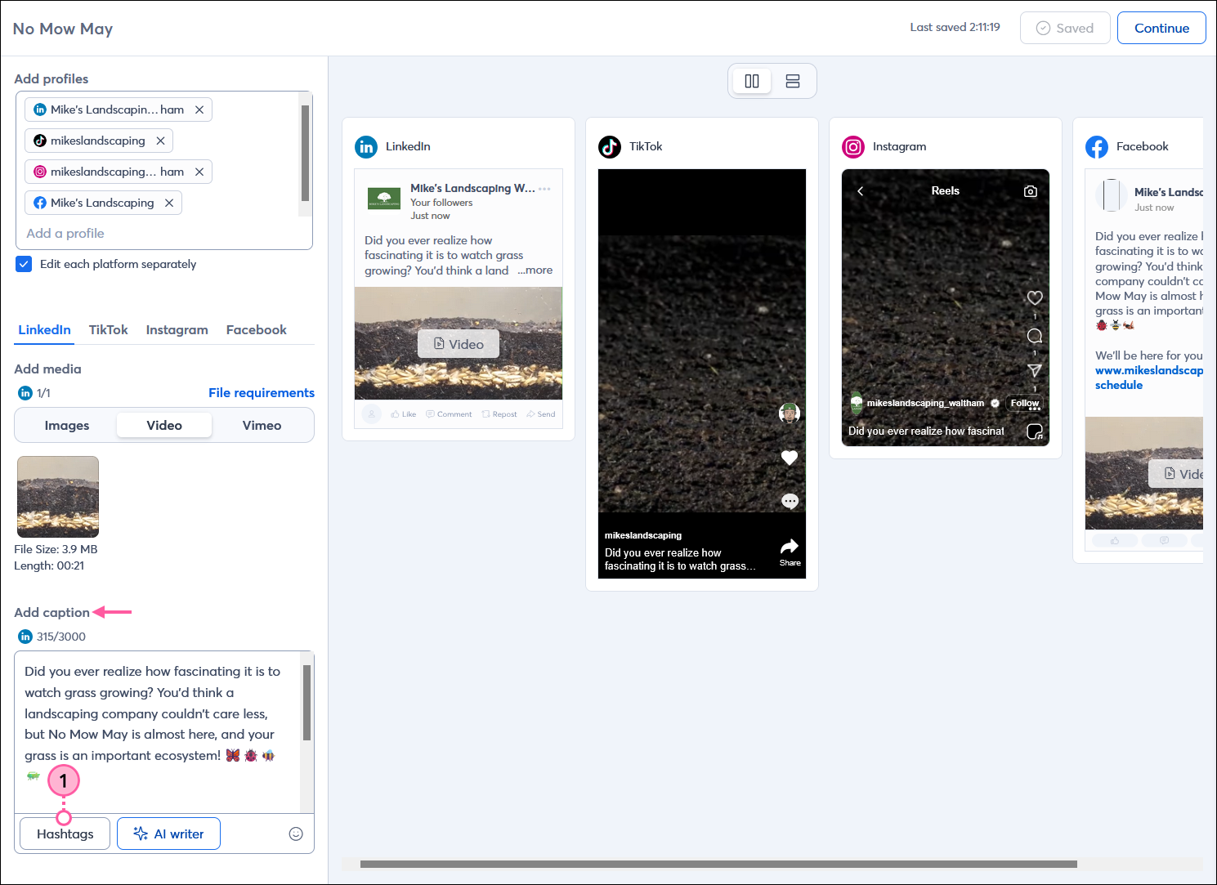Switch to the Instagram caption tab
1217x885 pixels.
click(177, 329)
